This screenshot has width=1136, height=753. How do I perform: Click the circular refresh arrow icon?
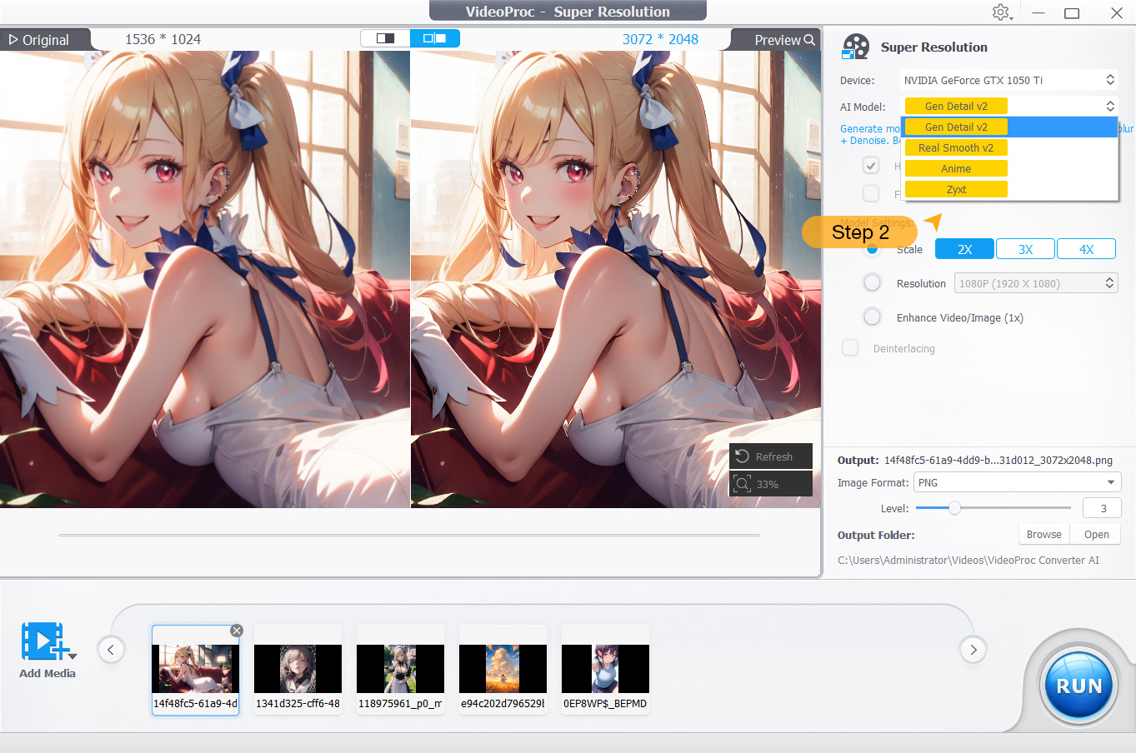click(743, 456)
